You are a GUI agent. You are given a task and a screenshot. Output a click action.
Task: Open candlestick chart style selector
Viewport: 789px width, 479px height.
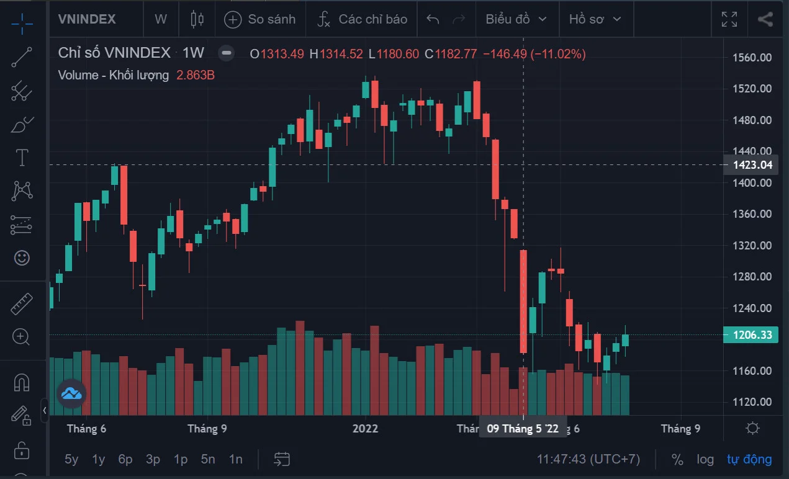[197, 19]
